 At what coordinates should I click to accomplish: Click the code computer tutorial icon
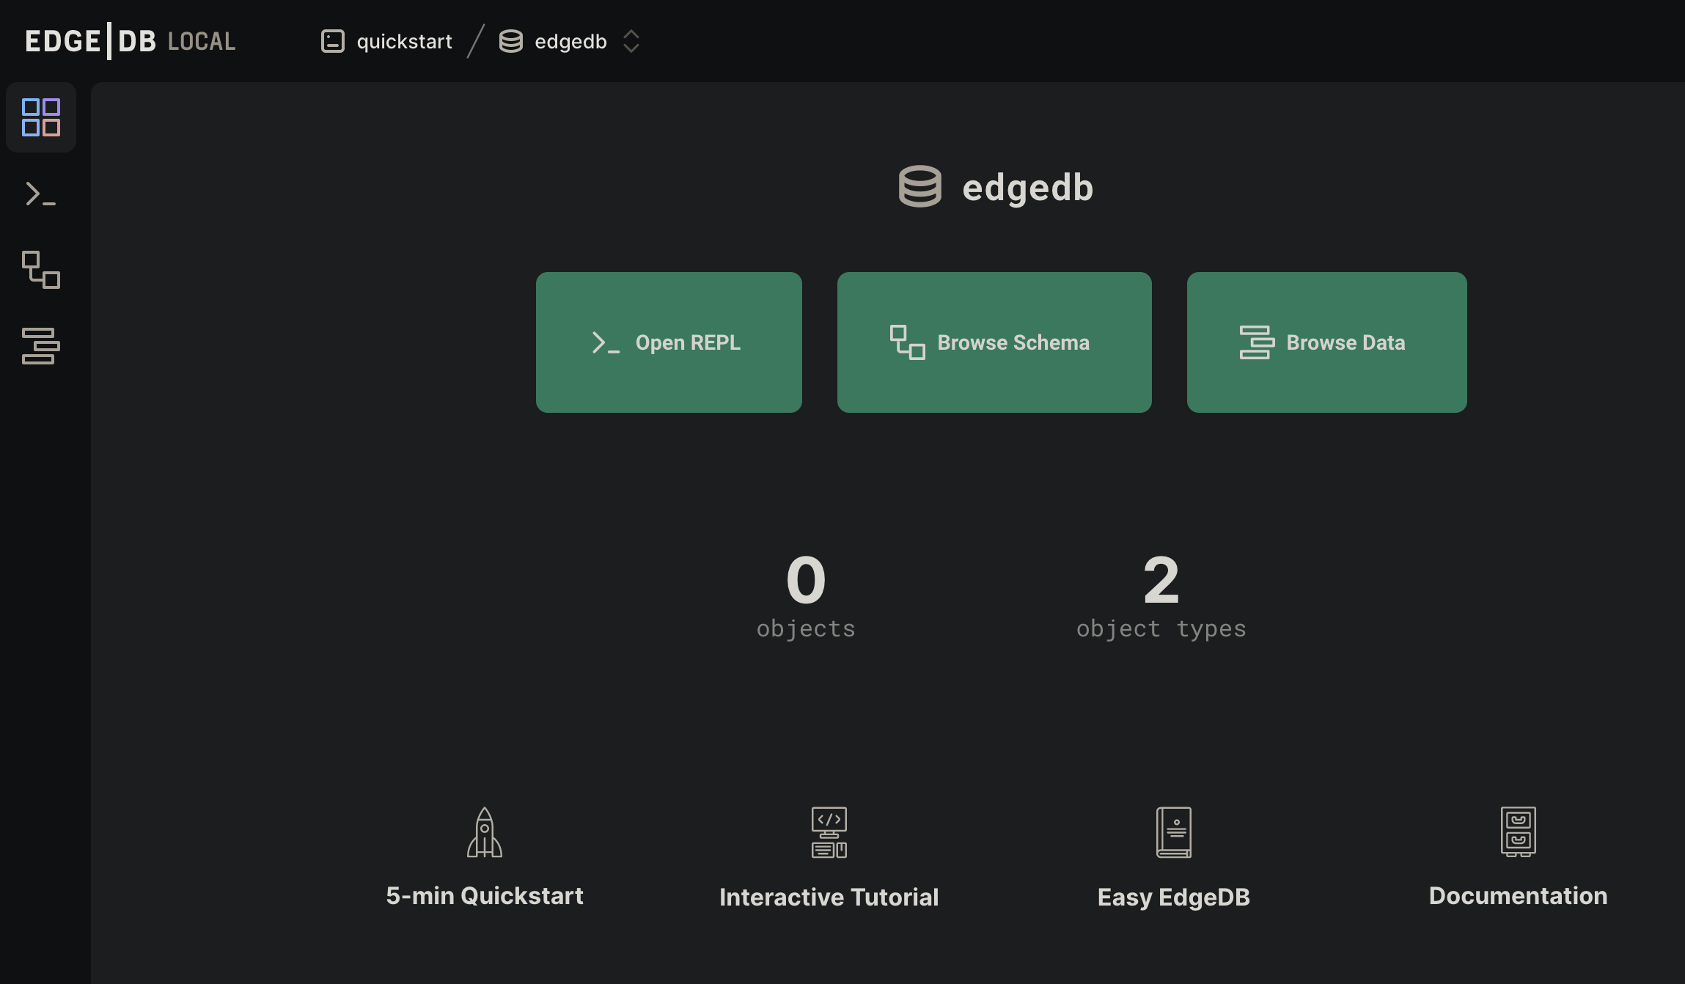829,832
